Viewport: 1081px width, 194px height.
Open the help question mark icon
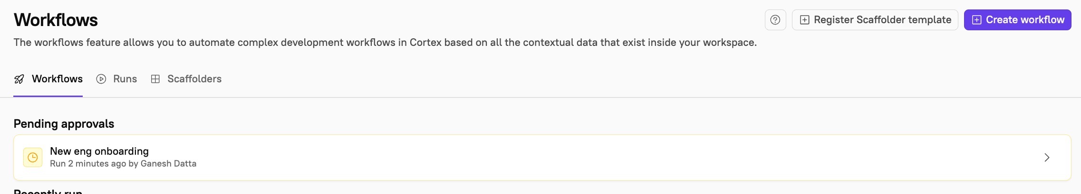coord(775,20)
